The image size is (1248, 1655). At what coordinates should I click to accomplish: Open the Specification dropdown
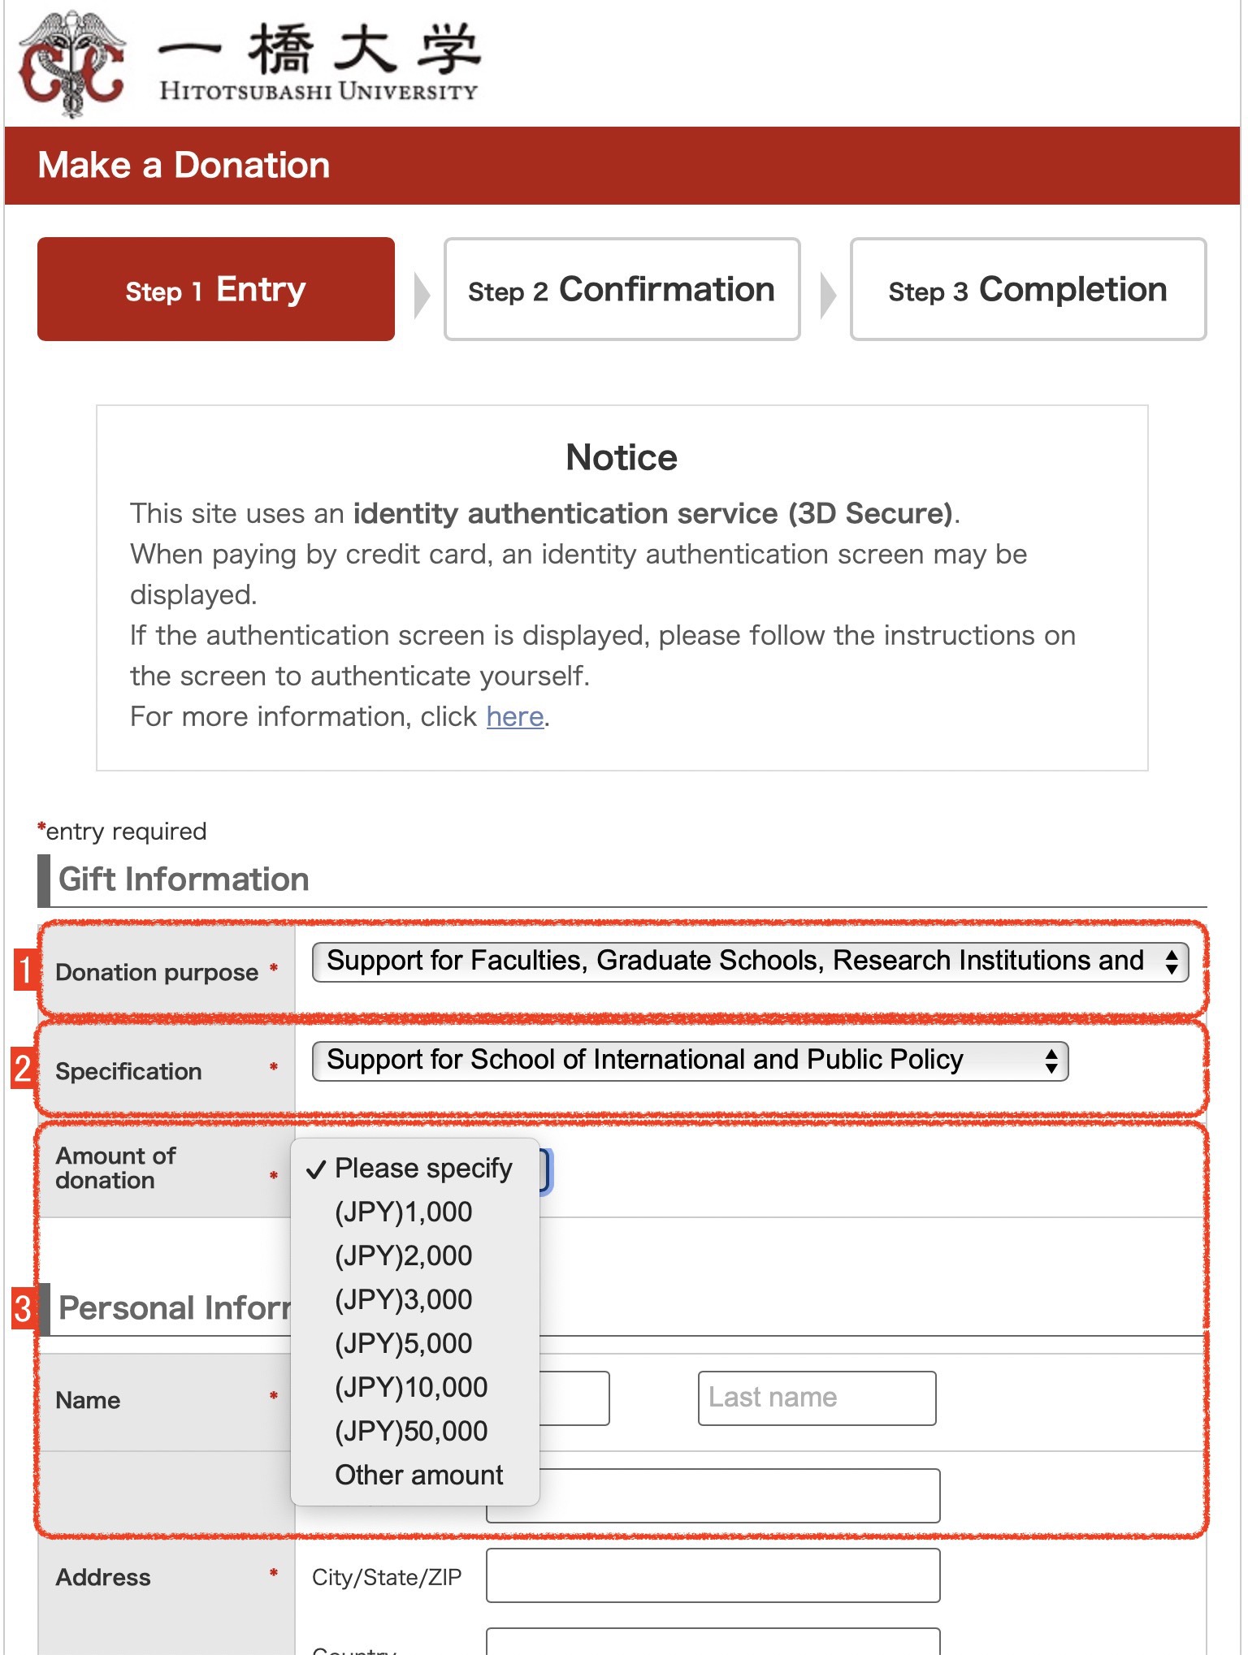pos(690,1061)
